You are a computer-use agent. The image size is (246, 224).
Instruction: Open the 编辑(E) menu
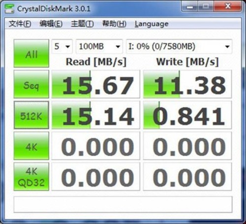[x=51, y=24]
